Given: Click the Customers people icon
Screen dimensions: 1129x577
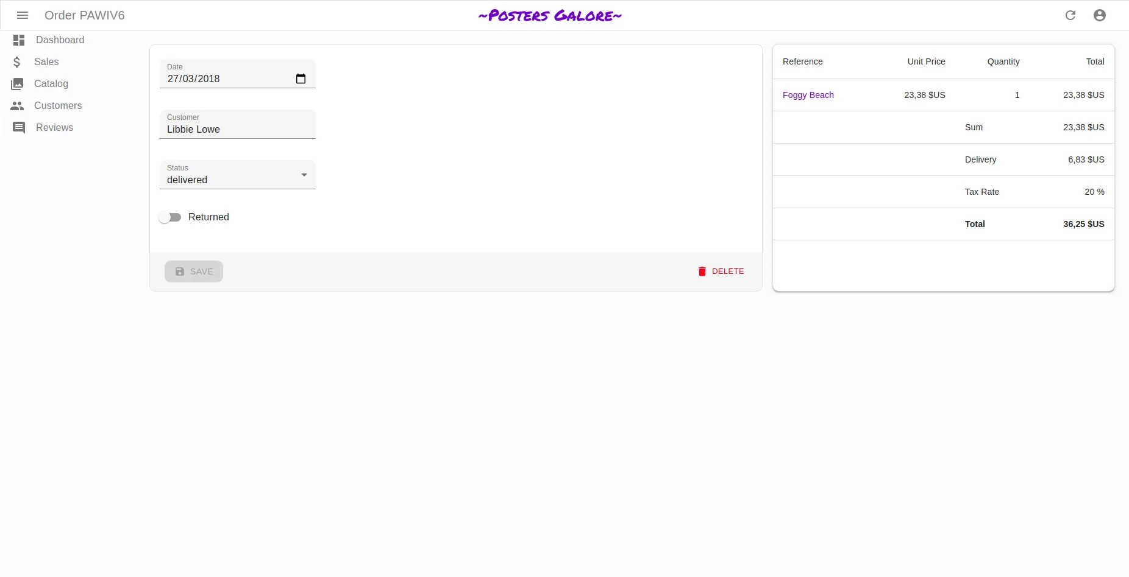Looking at the screenshot, I should (18, 106).
